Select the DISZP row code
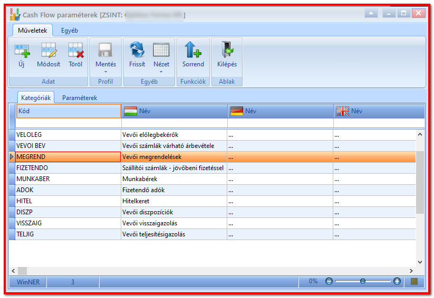434x298 pixels. click(68, 212)
